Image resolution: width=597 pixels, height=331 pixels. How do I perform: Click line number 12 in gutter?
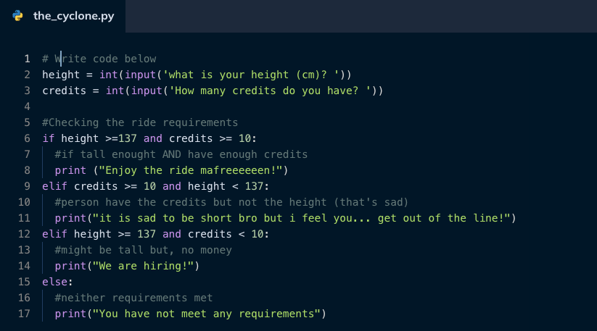tap(24, 234)
